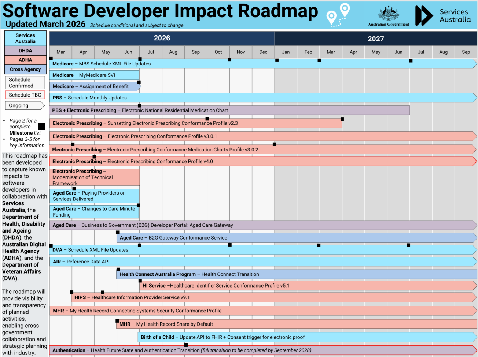Select Medicare MBS Schedule XML File Updates bar
The height and width of the screenshot is (357, 478).
[x=263, y=64]
